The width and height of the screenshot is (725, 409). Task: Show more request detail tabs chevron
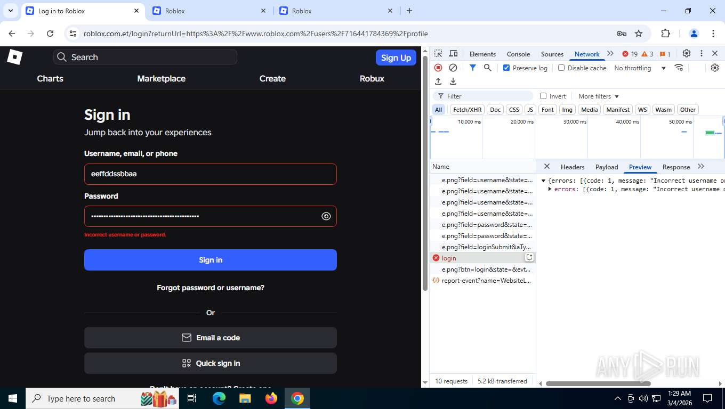tap(701, 167)
